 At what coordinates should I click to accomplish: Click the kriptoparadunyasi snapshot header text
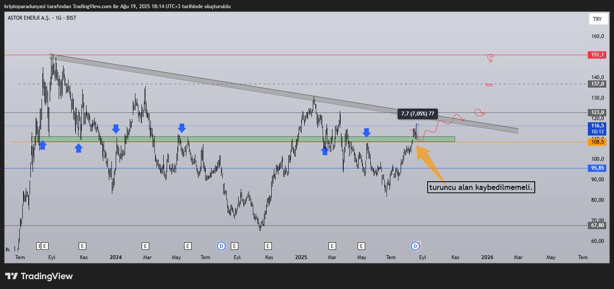(117, 6)
